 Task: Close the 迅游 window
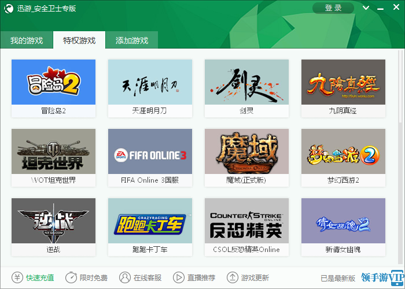(x=396, y=7)
